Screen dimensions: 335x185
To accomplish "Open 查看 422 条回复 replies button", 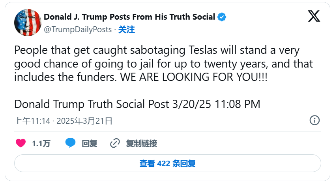I will (167, 163).
